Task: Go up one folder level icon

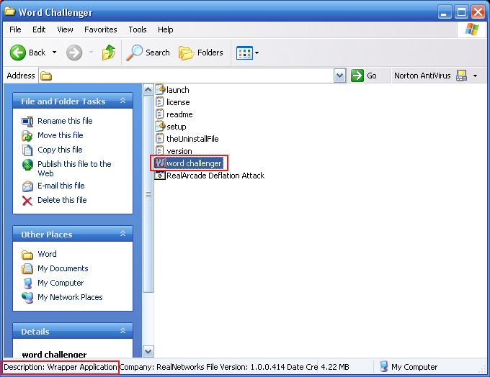Action: click(x=109, y=52)
